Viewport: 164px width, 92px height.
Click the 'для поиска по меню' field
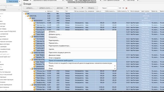click(10, 5)
